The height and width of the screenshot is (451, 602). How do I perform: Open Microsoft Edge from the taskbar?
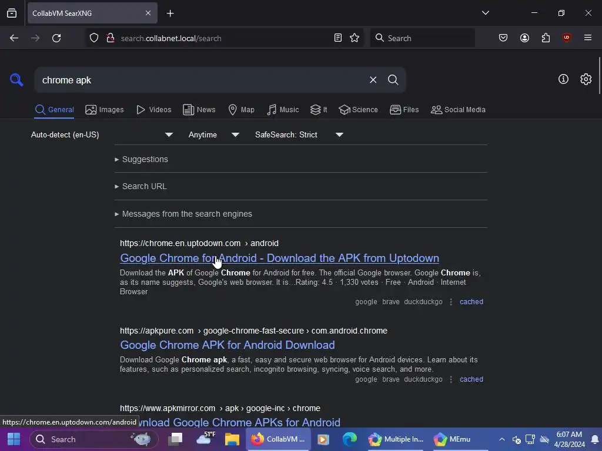coord(349,439)
